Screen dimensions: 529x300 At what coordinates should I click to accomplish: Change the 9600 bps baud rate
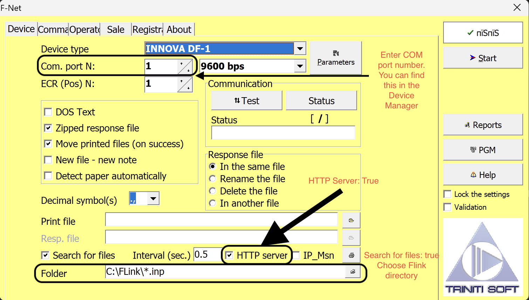[300, 66]
